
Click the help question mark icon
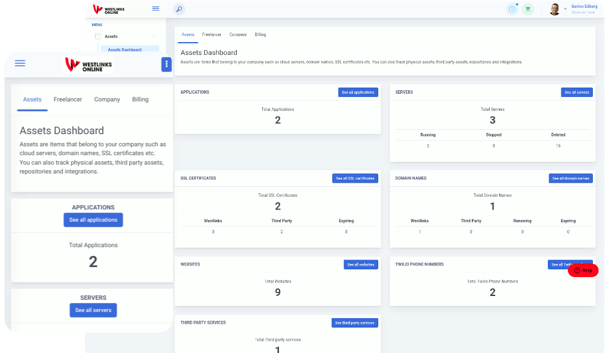point(512,9)
